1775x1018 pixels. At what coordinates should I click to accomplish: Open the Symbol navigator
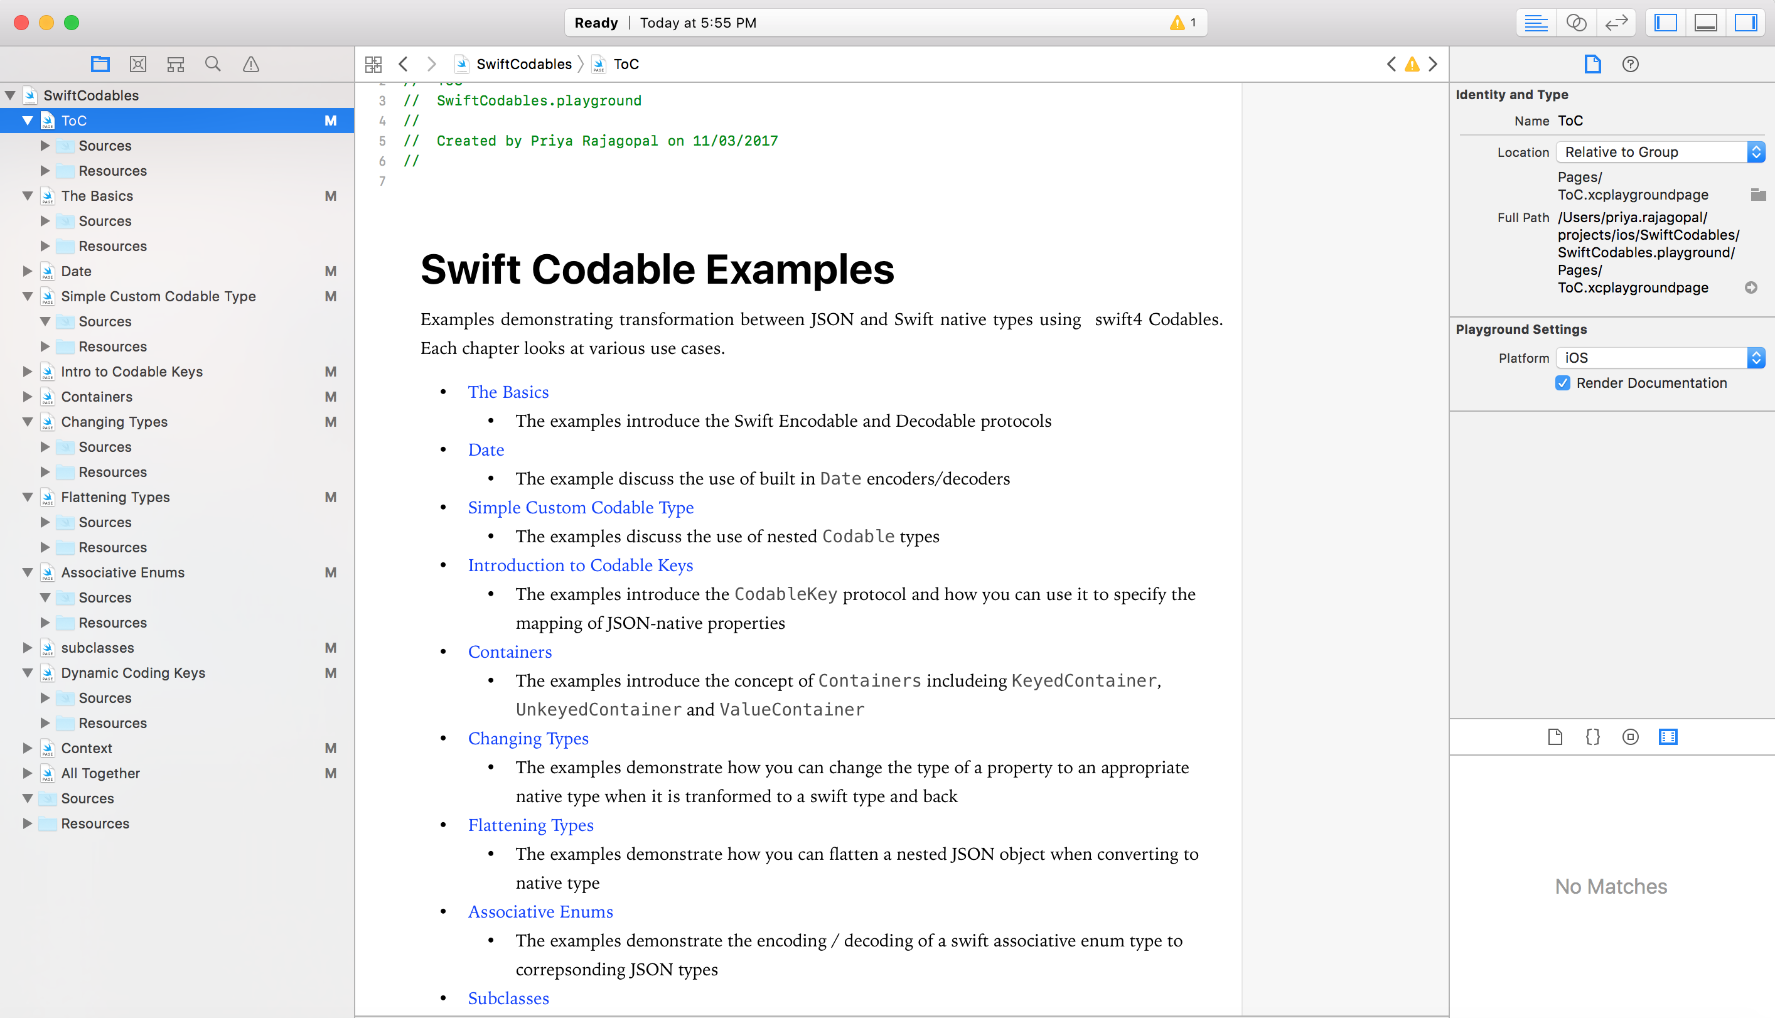click(139, 64)
